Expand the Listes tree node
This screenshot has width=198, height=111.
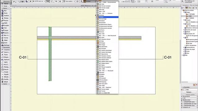coord(184,51)
